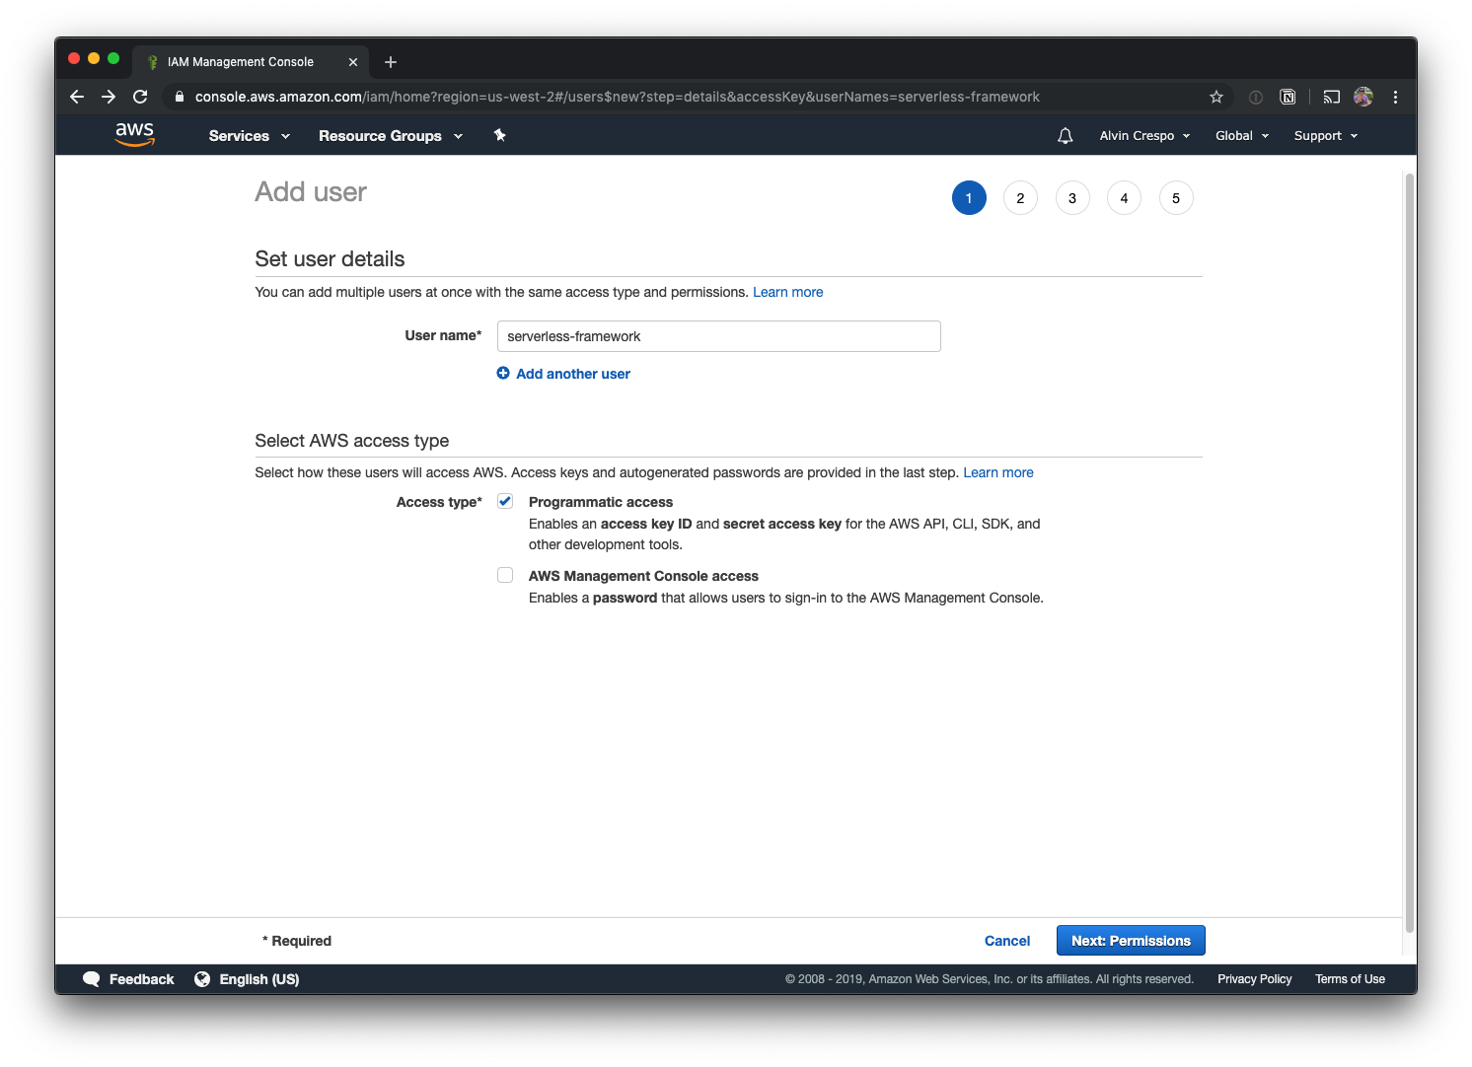1472x1067 pixels.
Task: Bookmark page with the star icon
Action: point(1215,97)
